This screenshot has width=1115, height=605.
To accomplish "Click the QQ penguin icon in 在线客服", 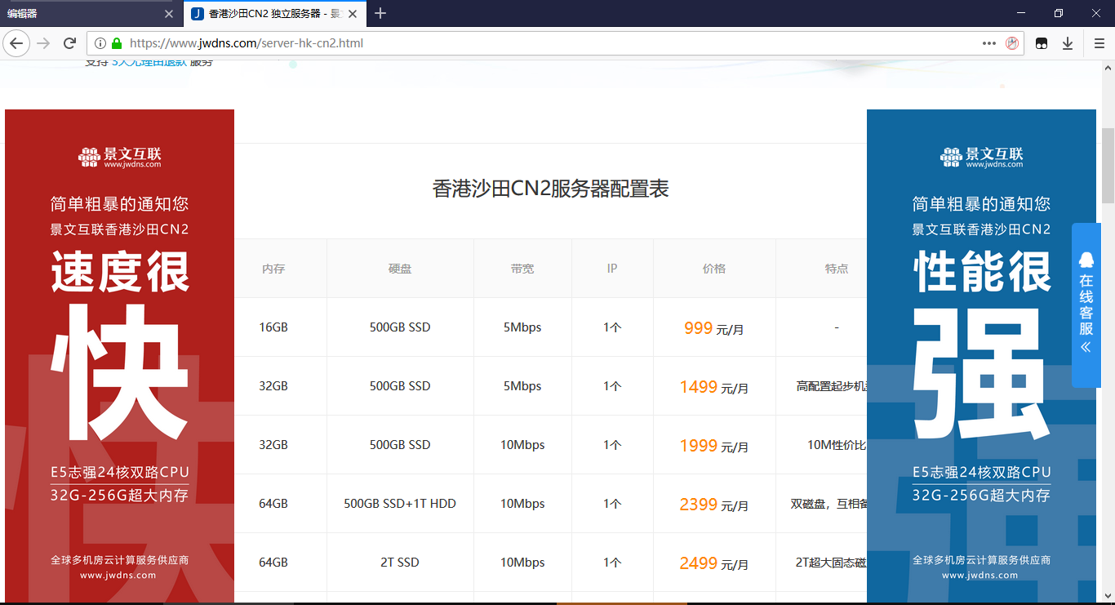I will [x=1086, y=260].
